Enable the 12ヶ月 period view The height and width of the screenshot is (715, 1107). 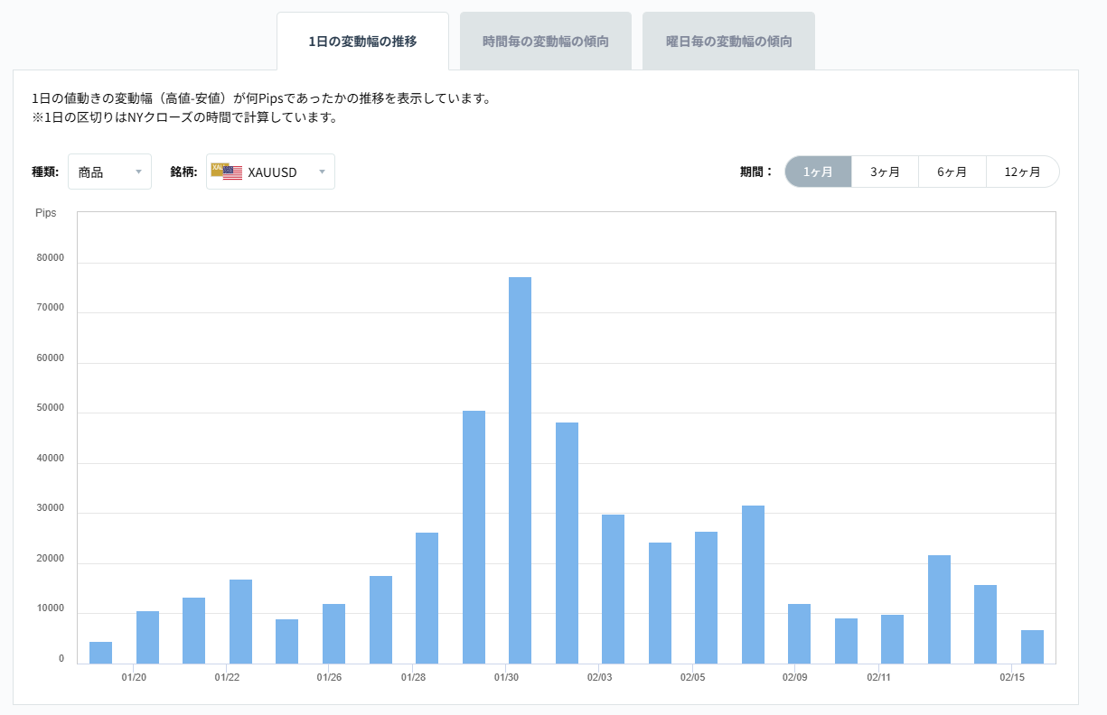click(x=1022, y=171)
